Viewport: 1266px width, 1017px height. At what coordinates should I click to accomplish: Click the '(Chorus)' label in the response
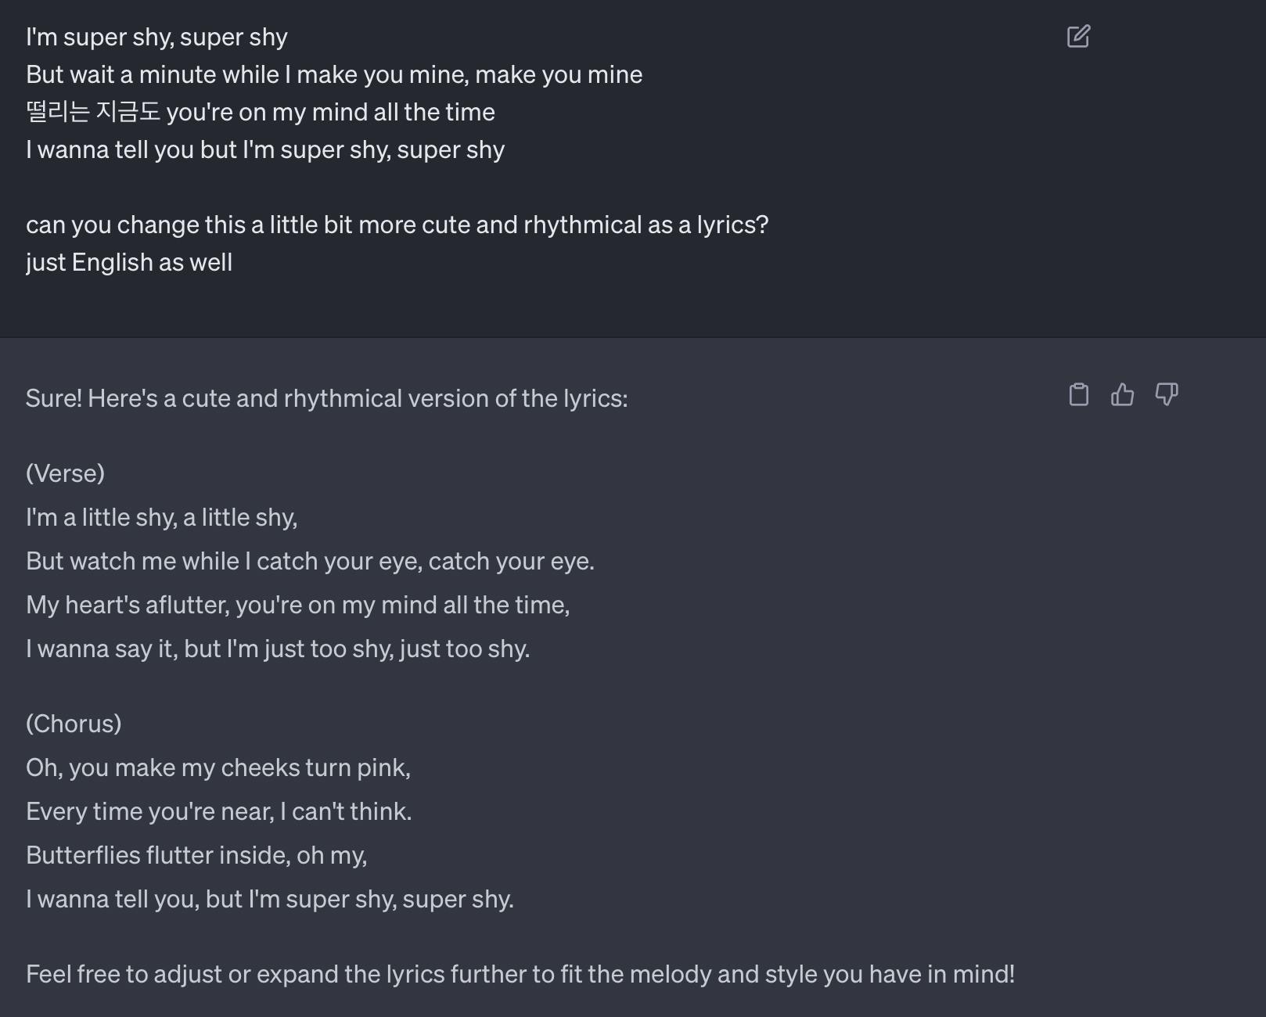74,724
